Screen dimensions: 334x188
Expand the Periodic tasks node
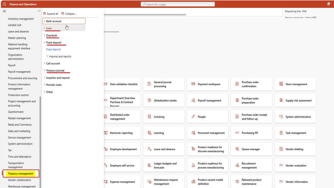(x=44, y=85)
